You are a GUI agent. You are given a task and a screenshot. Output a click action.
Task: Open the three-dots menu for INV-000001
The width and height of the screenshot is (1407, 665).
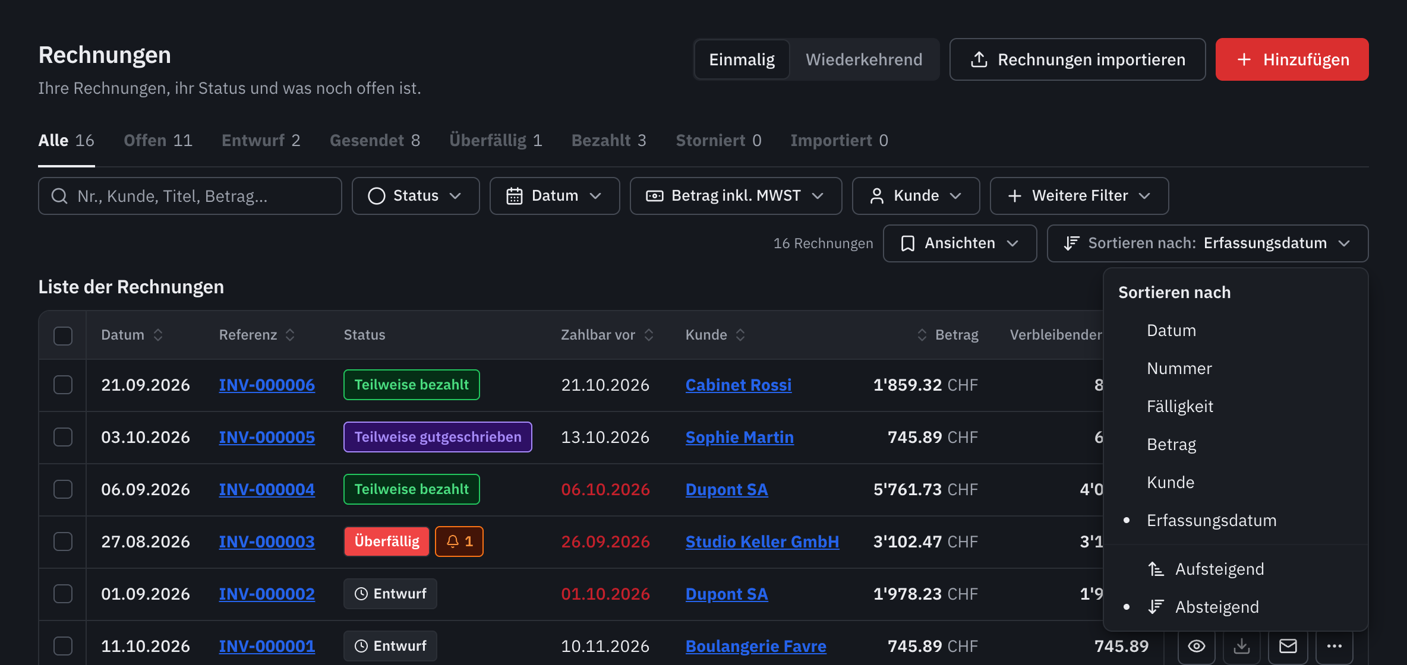(1335, 646)
